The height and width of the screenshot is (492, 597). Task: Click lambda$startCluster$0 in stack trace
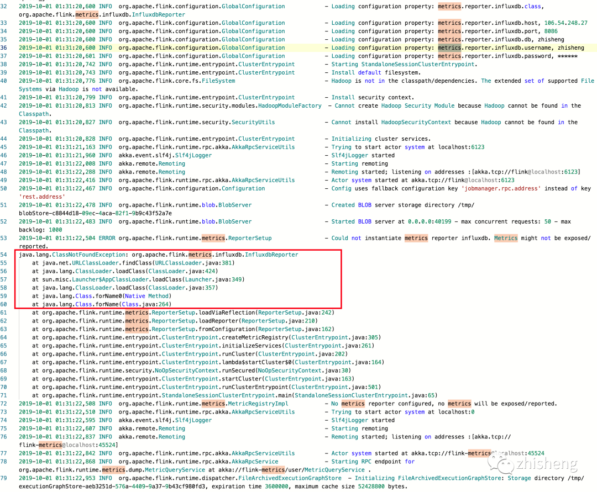pyautogui.click(x=256, y=363)
